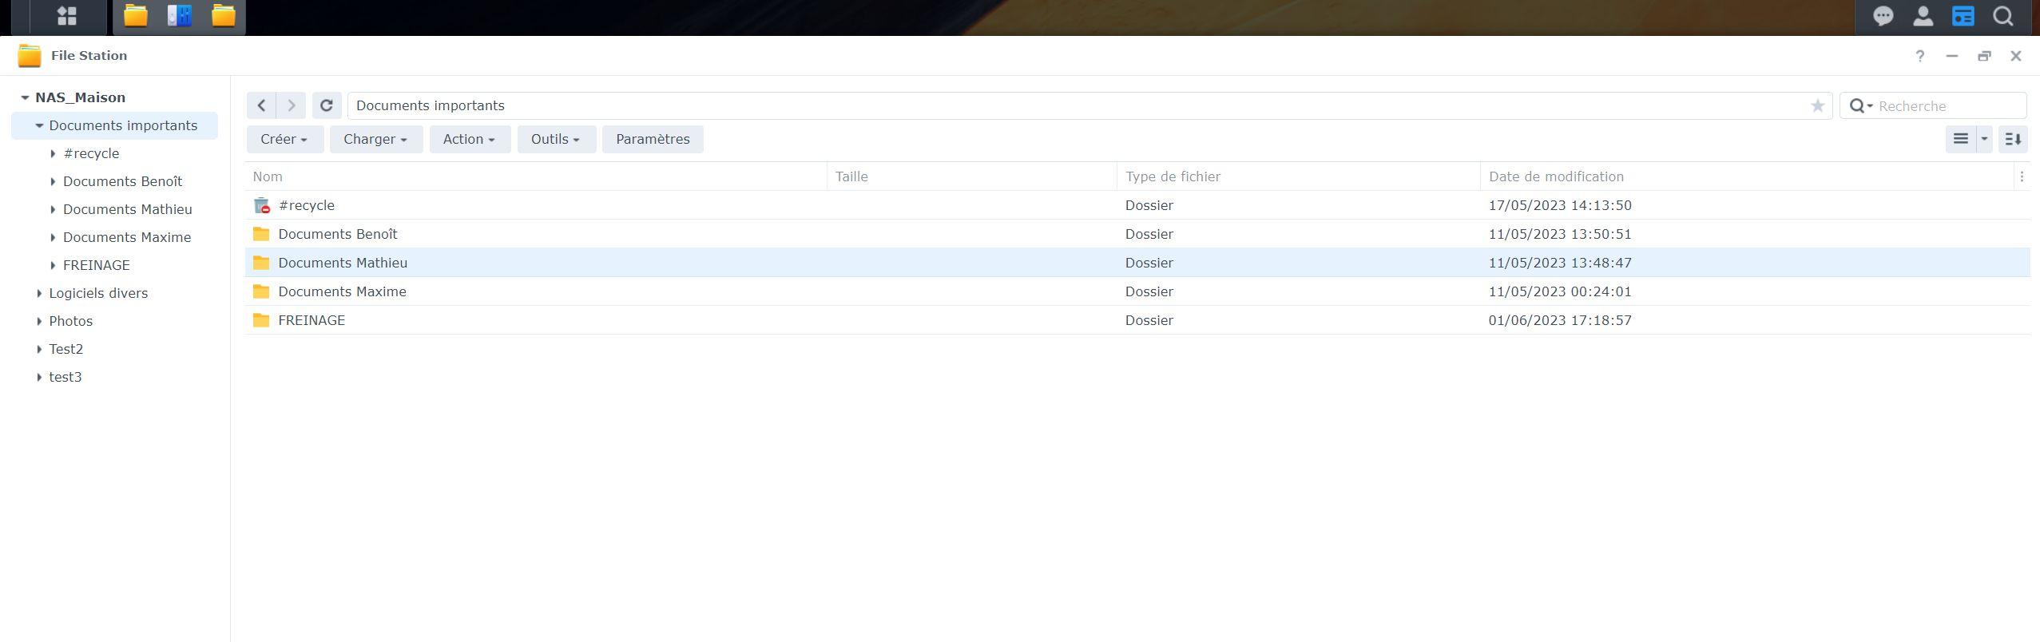Expand the Photos shared folder
This screenshot has height=642, width=2040.
click(x=39, y=321)
